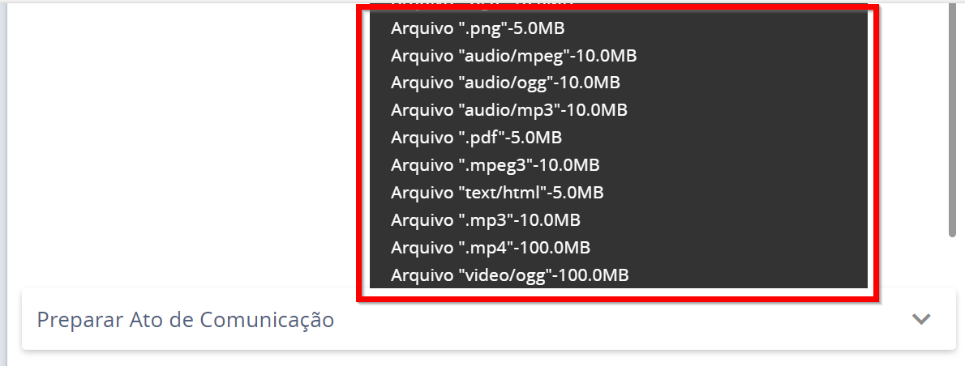This screenshot has height=366, width=965.
Task: Click the Arquivo ".pdf"-5.0MB entry
Action: [x=476, y=138]
